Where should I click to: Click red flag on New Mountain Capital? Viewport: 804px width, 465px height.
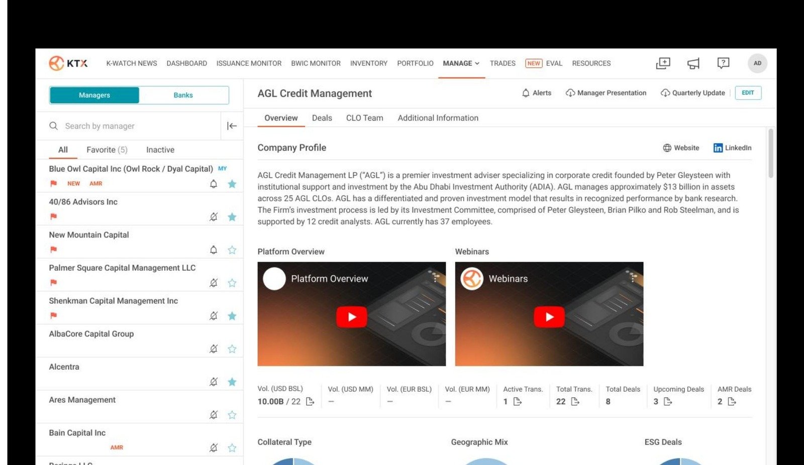click(54, 250)
